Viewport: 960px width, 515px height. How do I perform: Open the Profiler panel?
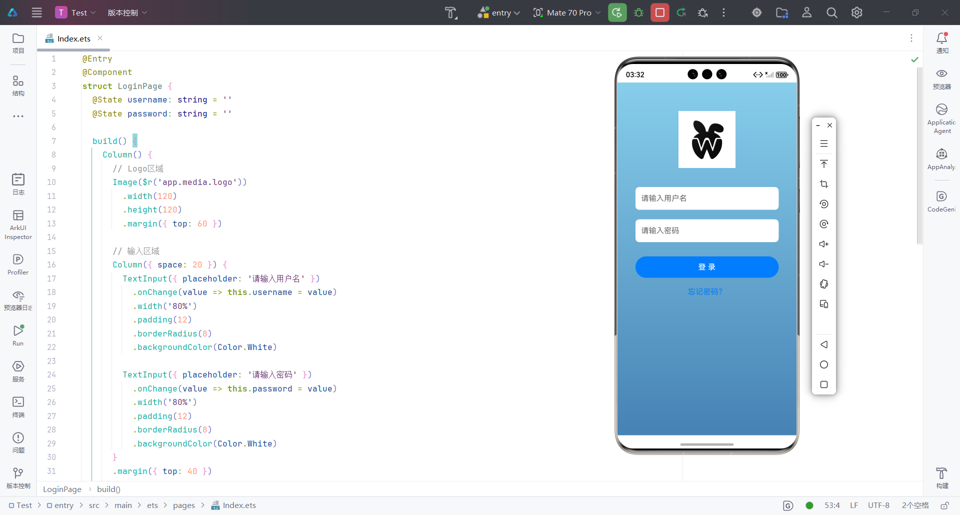pos(18,264)
